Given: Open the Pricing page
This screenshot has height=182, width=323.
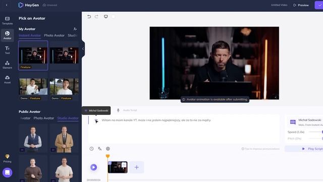Looking at the screenshot, I should 7,158.
